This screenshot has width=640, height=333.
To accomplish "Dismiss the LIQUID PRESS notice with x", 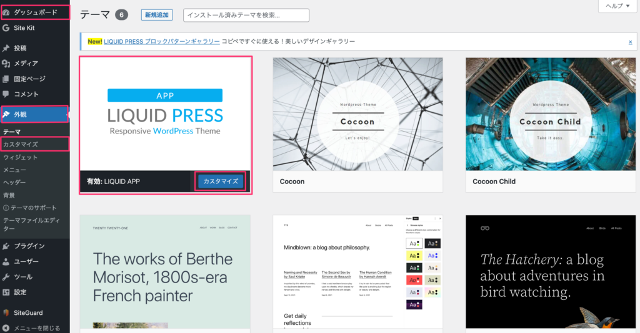I will (x=630, y=42).
